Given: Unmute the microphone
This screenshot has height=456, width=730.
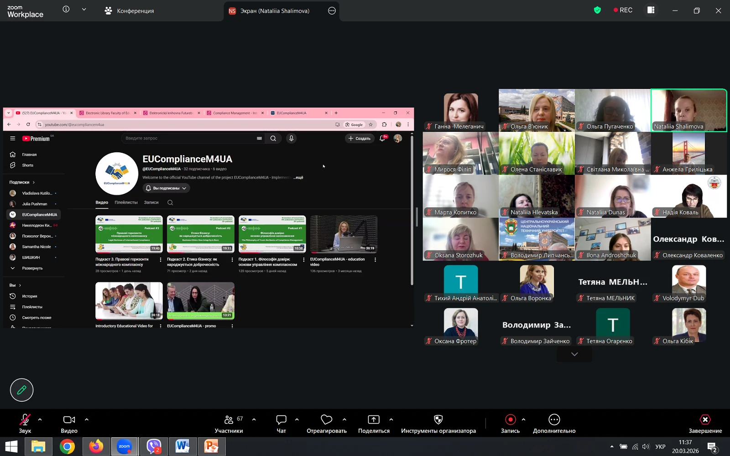Looking at the screenshot, I should pos(25,420).
